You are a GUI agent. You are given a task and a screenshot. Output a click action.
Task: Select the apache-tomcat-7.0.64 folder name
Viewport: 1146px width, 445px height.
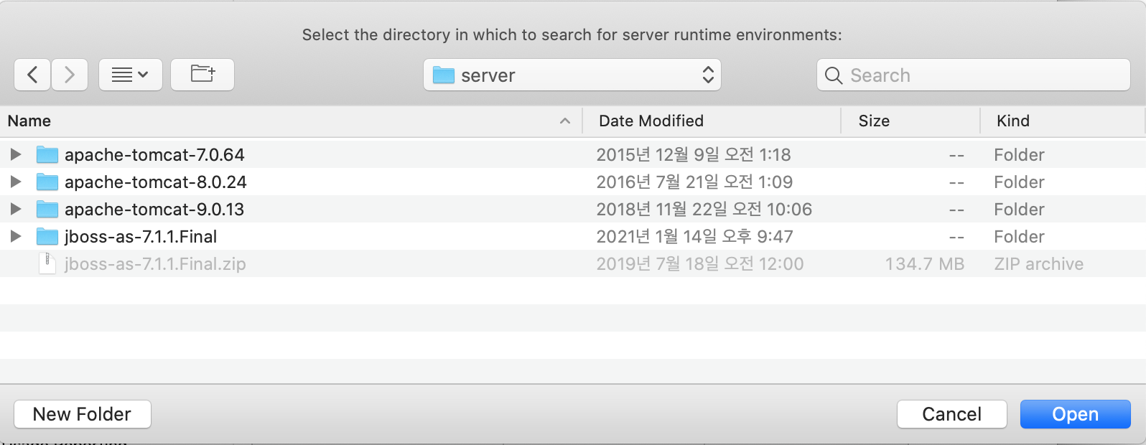(154, 154)
